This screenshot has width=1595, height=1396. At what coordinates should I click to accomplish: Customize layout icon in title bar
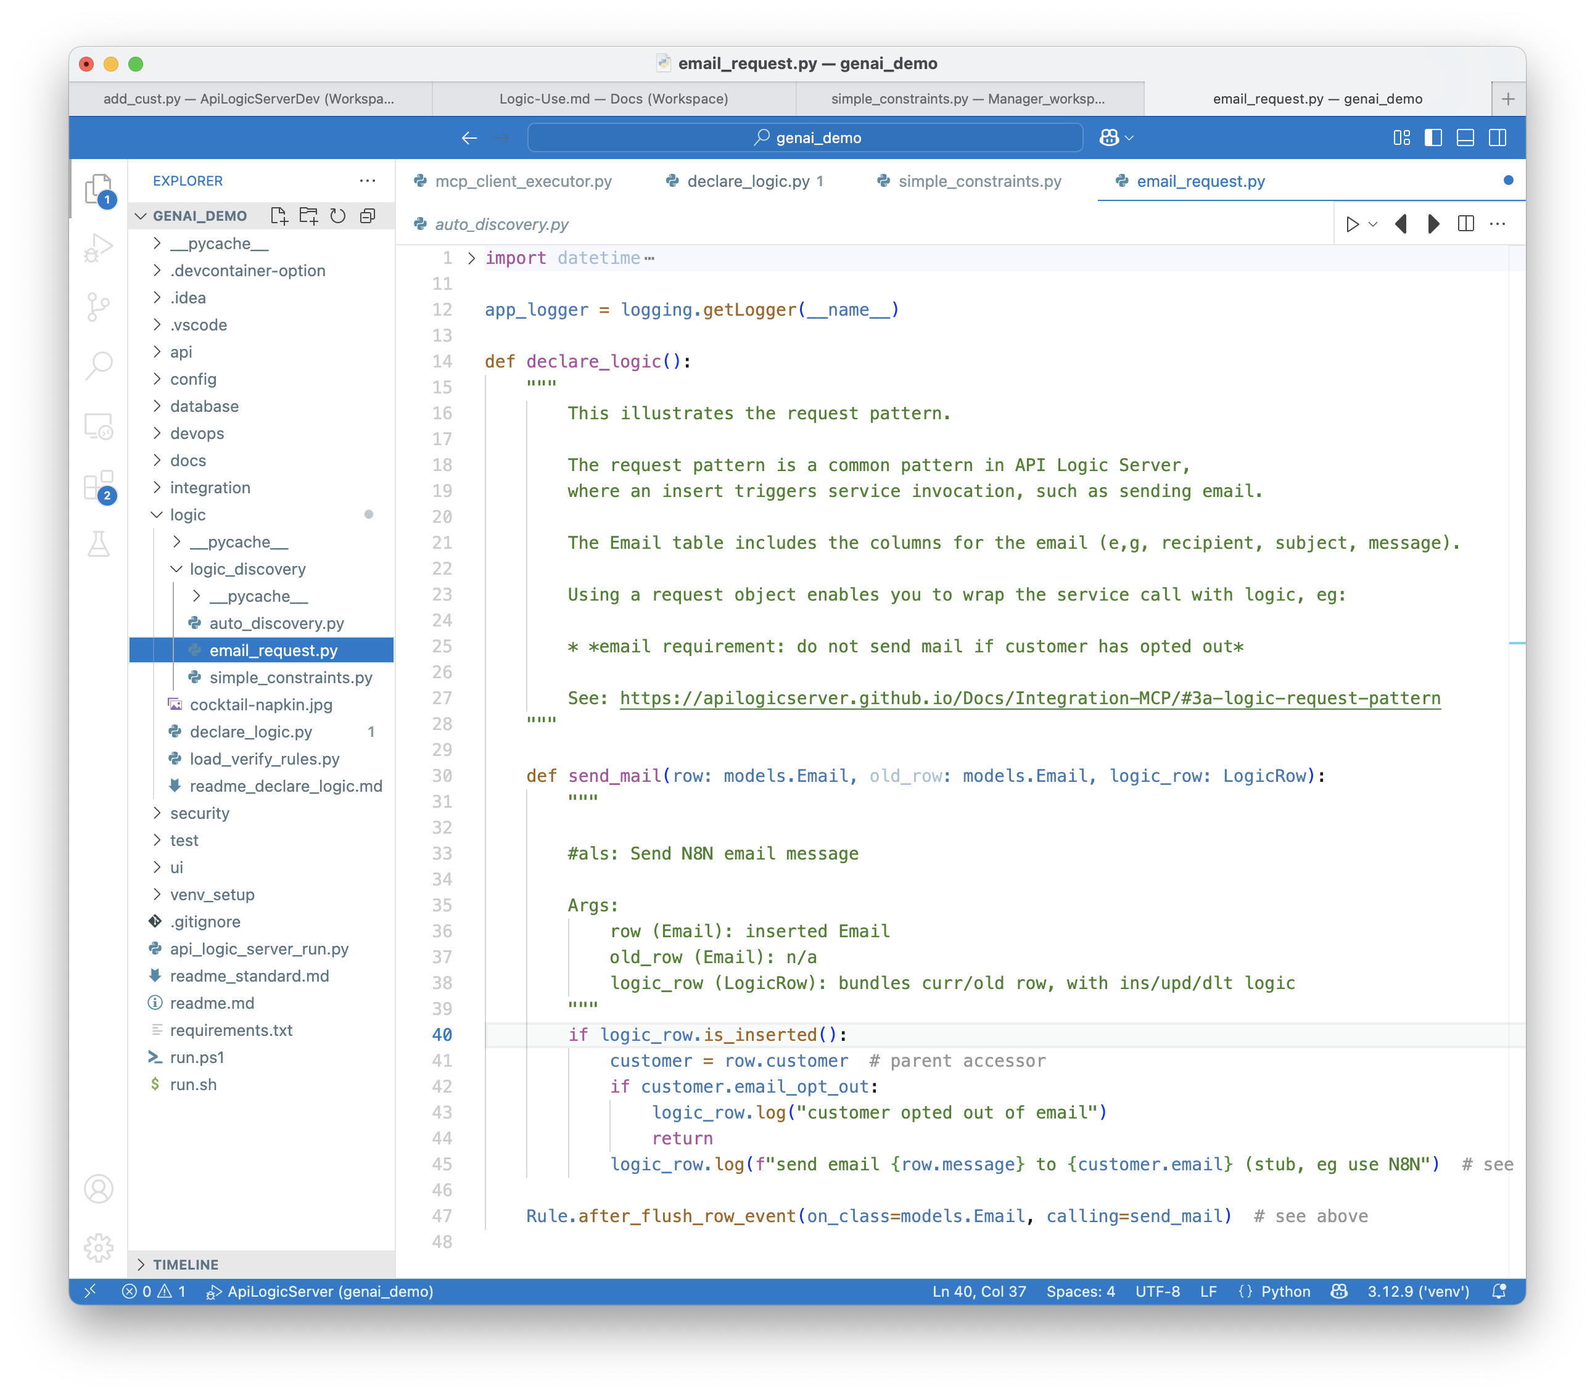click(x=1402, y=138)
